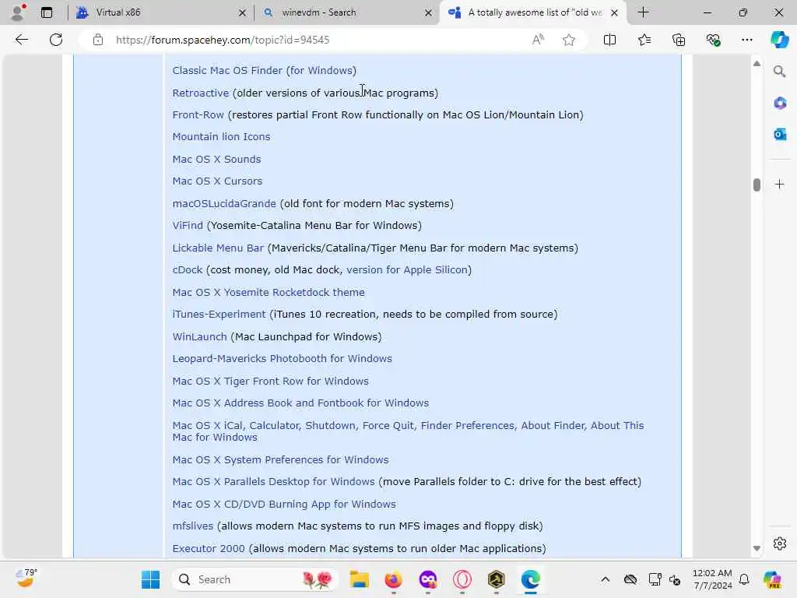Click the page scrollbar thumb

757,185
